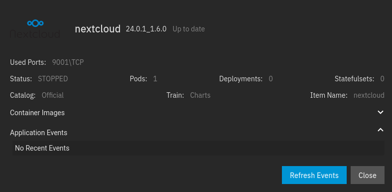This screenshot has width=392, height=192.
Task: Collapse the Application Events section chevron
Action: pos(380,130)
